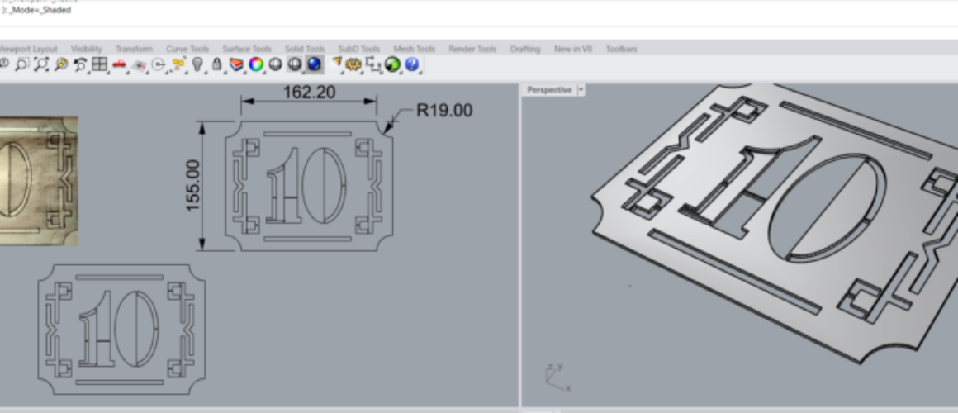Toggle Hide Objects with the light bulb icon
Screen dimensions: 958x413
(197, 64)
